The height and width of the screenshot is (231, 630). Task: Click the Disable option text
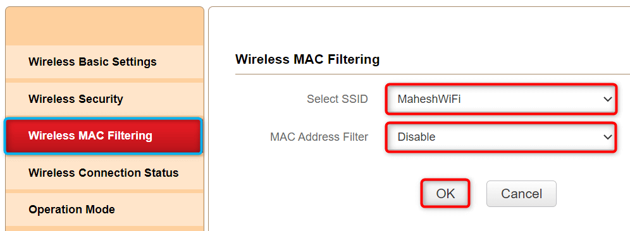(x=416, y=137)
